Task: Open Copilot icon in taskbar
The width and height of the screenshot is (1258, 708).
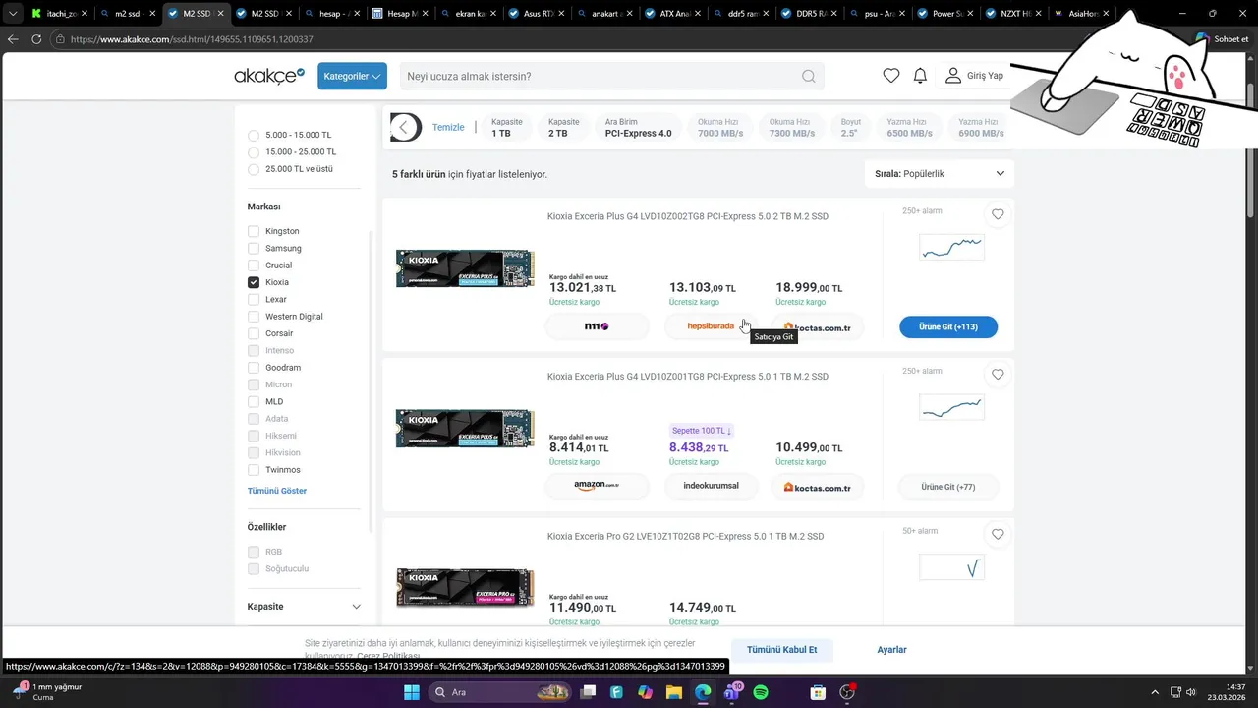Action: [x=646, y=692]
